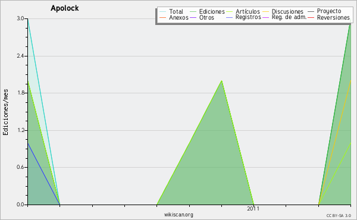The image size is (357, 220).
Task: Select the Proyecto legend entry
Action: pos(324,11)
